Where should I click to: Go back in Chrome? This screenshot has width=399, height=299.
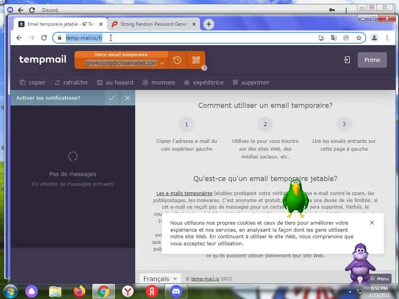[19, 38]
